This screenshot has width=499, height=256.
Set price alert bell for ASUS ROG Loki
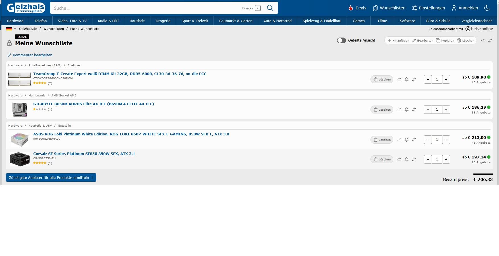coord(407,140)
